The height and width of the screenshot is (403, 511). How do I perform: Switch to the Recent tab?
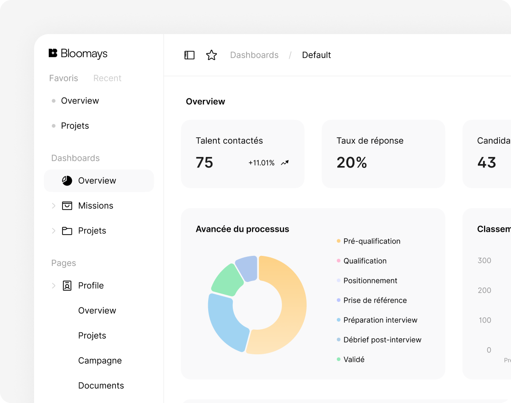click(107, 78)
